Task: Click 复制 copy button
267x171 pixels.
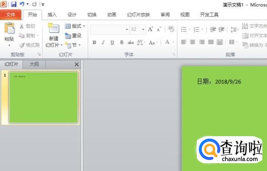Action: pyautogui.click(x=27, y=36)
